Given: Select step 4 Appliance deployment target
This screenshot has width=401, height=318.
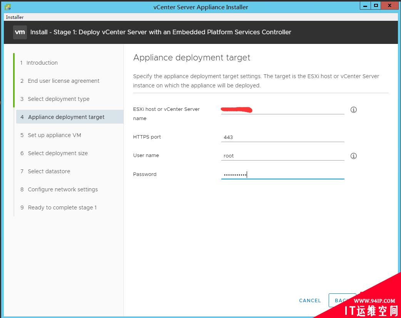Looking at the screenshot, I should click(x=70, y=117).
